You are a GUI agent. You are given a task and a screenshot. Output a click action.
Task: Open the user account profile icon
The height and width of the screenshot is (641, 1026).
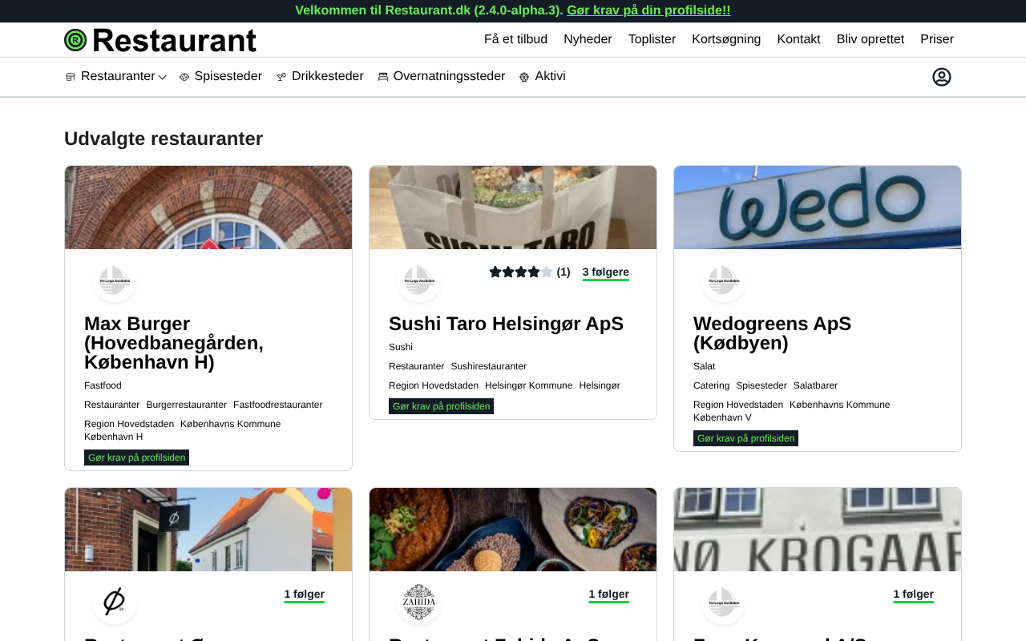click(942, 77)
